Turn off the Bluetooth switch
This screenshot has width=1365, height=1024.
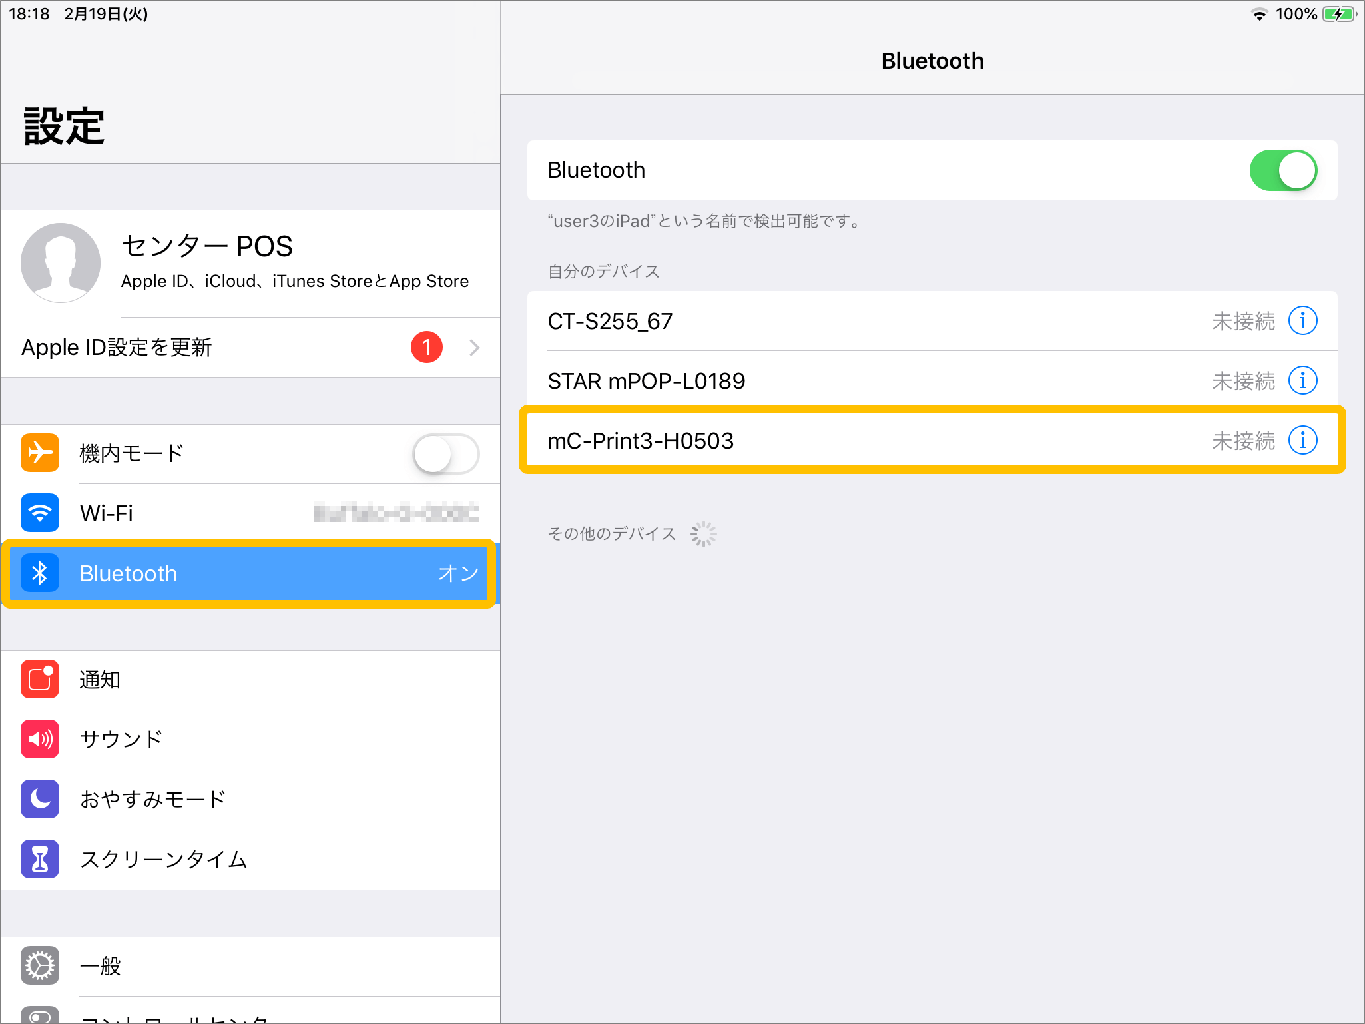1282,170
